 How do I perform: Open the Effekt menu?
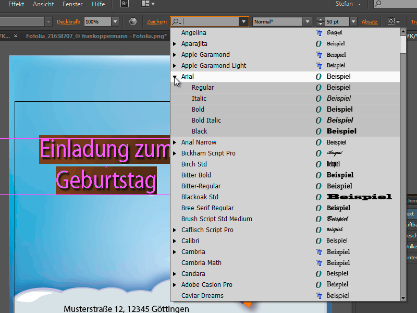pos(16,4)
